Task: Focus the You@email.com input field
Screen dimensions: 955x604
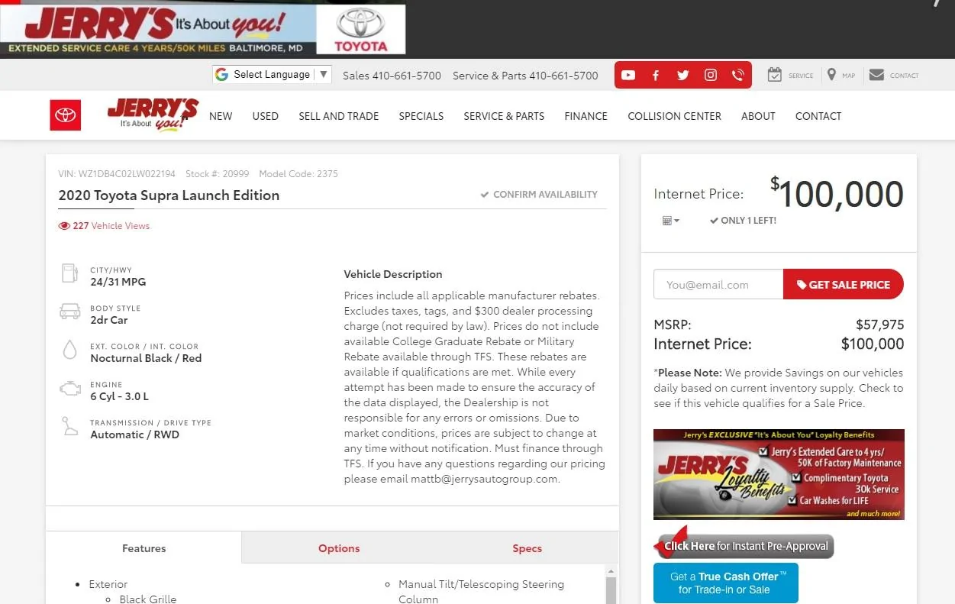Action: tap(718, 284)
